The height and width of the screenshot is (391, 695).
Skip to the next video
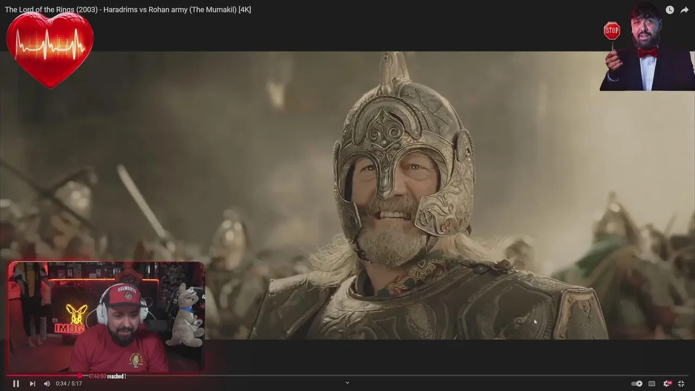pos(32,383)
